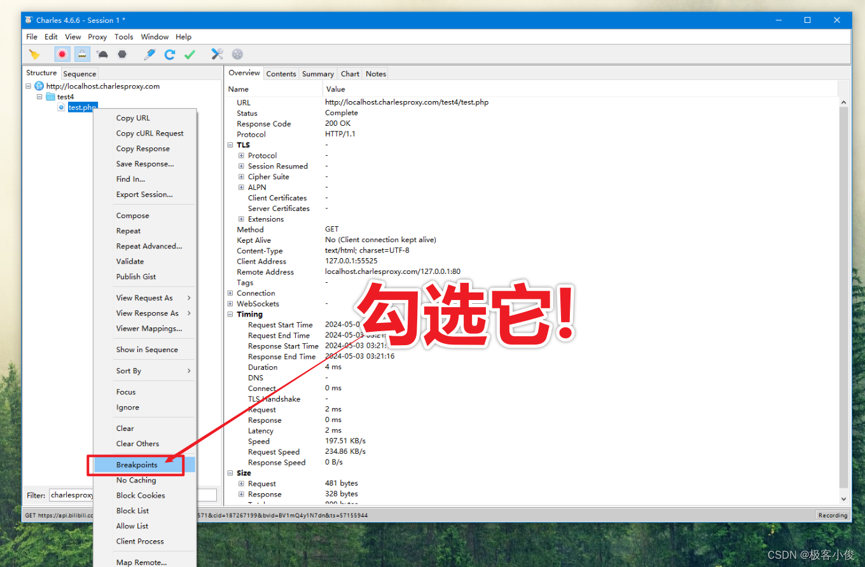Expand the Session Resumed row

tap(241, 167)
